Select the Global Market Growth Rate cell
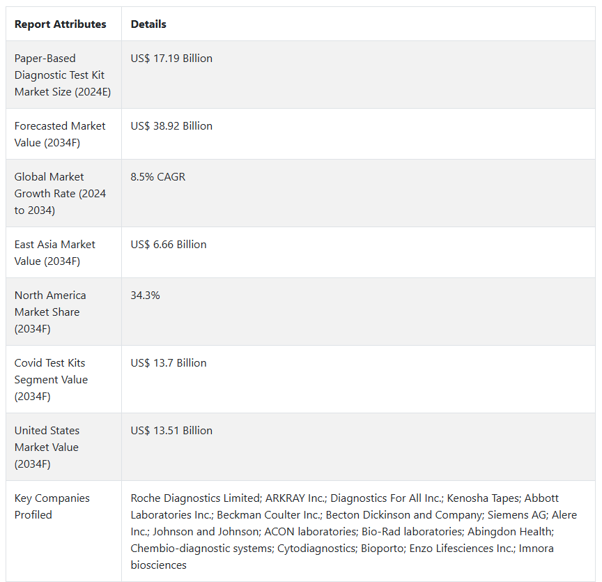602x582 pixels. tap(60, 194)
